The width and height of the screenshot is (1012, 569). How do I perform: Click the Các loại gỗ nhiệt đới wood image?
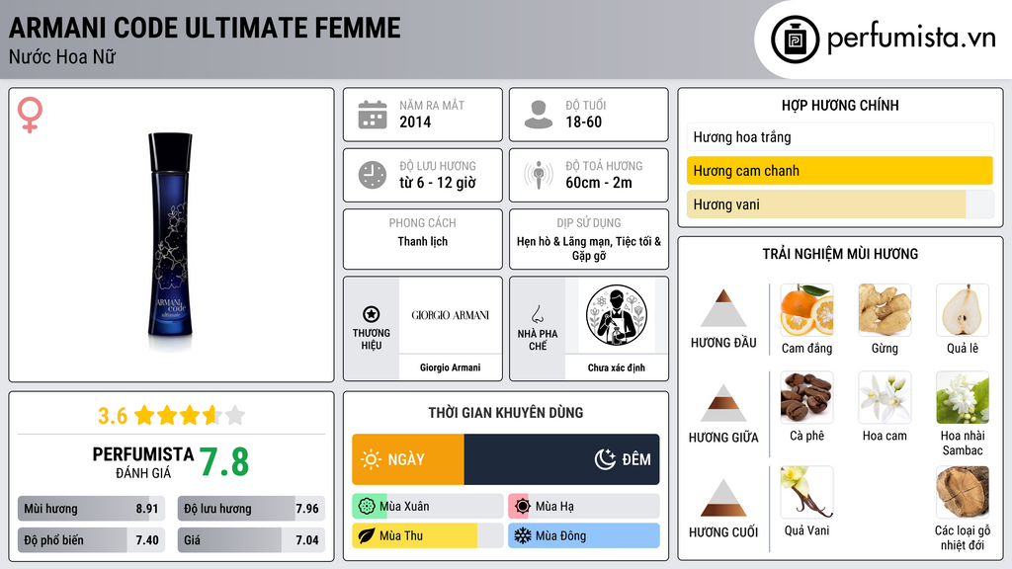pos(963,492)
